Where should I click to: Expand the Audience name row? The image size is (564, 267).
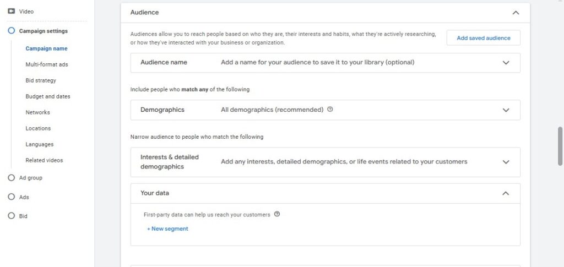pyautogui.click(x=325, y=63)
